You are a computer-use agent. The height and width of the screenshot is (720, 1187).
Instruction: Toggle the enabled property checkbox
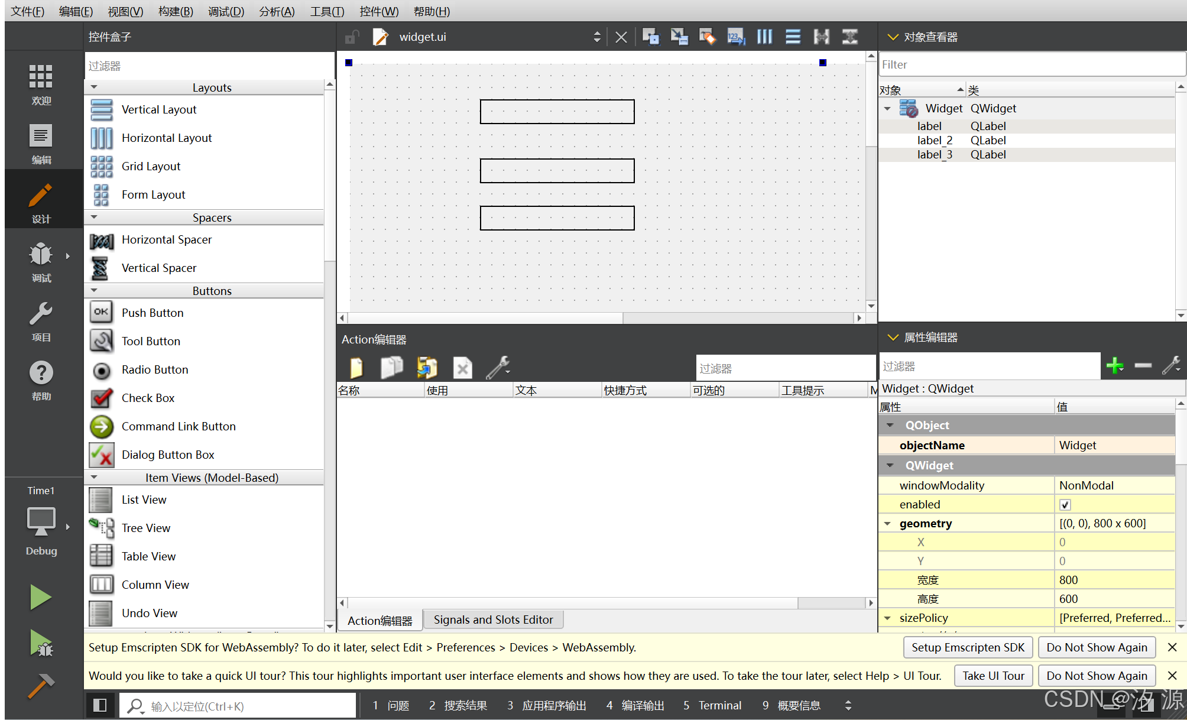(x=1065, y=505)
